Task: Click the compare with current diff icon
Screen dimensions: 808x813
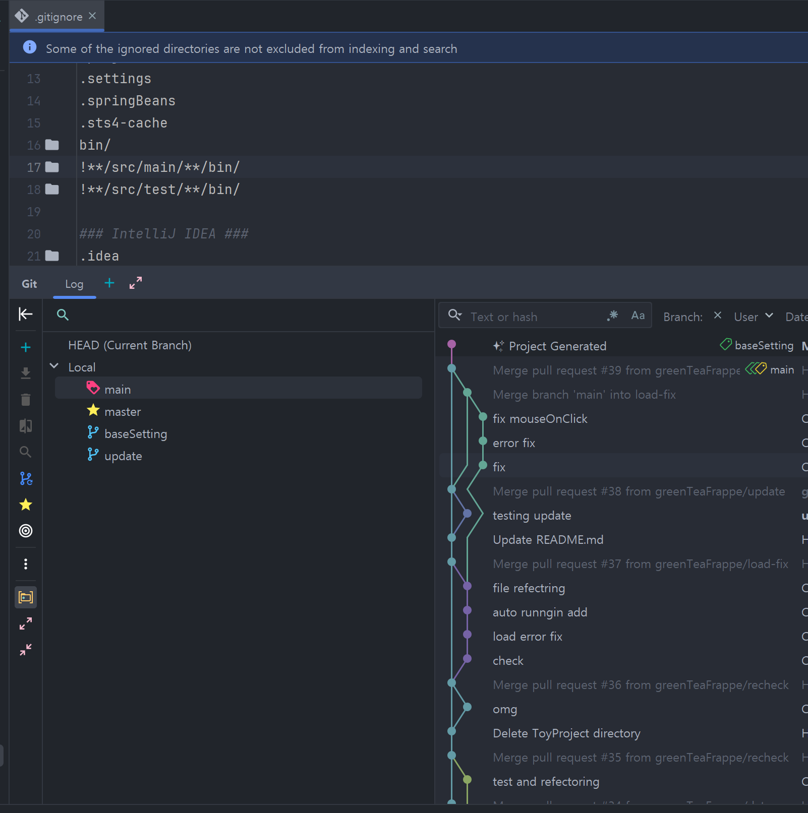Action: coord(26,426)
